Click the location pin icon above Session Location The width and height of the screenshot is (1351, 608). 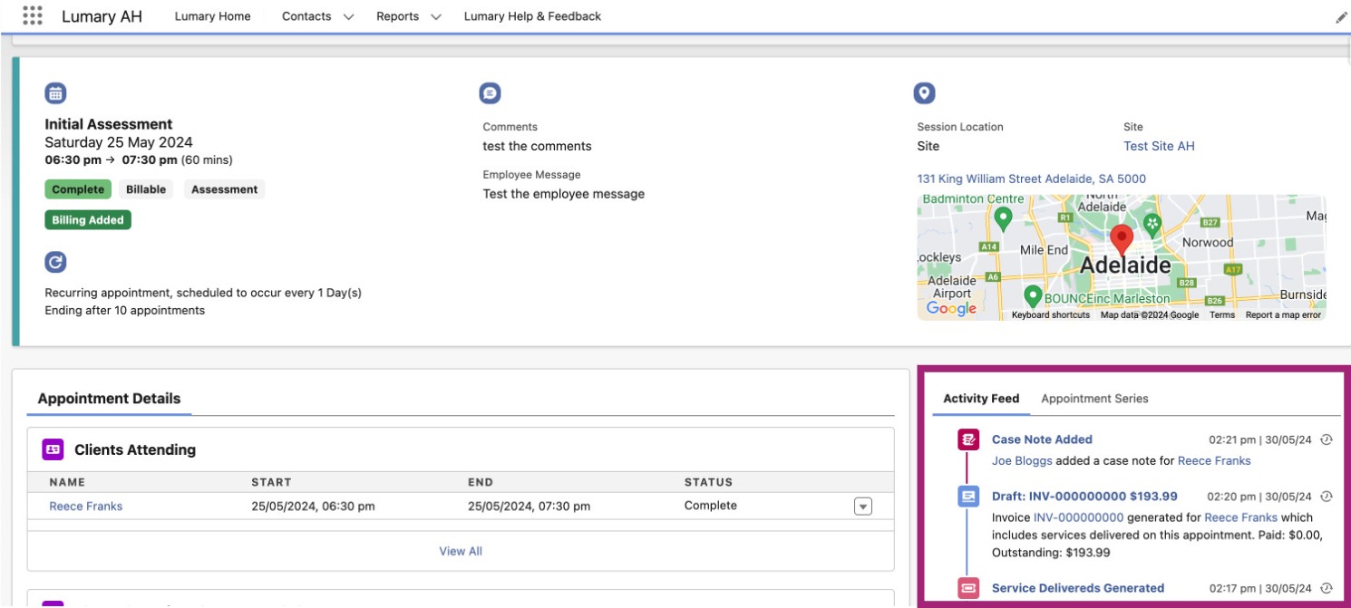click(923, 92)
